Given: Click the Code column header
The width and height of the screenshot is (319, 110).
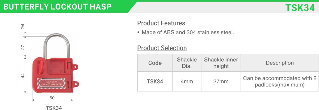Looking at the screenshot, I should [155, 63].
